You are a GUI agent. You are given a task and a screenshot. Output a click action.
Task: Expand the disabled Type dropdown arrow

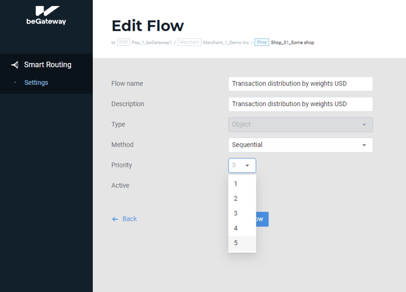[x=364, y=125]
